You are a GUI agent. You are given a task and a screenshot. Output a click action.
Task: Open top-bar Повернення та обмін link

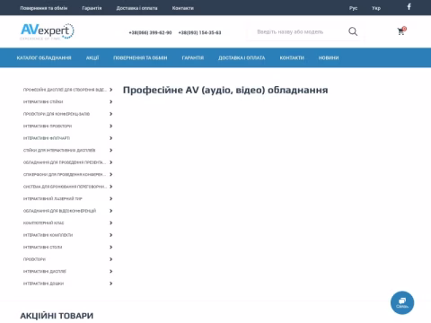coord(44,8)
